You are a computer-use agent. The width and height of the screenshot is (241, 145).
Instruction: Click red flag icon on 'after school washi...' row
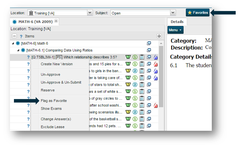tap(156, 105)
